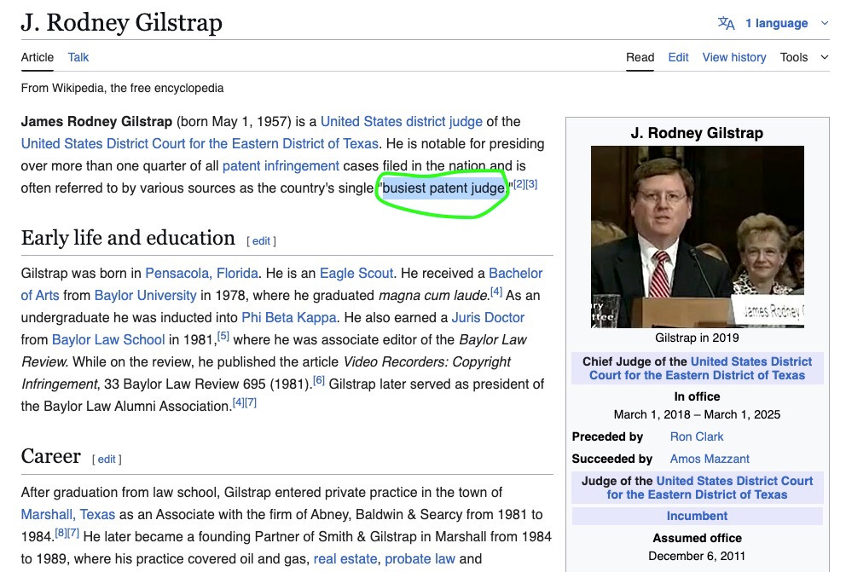Open the Juris Doctor link
Image resolution: width=846 pixels, height=572 pixels.
[x=488, y=317]
